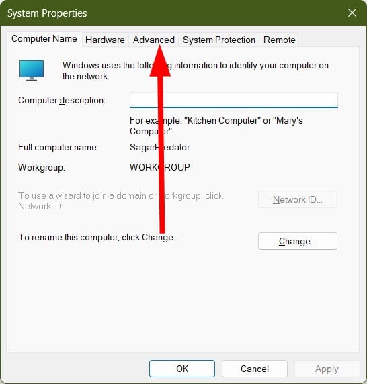
Task: Click the Workgroup label
Action: [x=42, y=168]
